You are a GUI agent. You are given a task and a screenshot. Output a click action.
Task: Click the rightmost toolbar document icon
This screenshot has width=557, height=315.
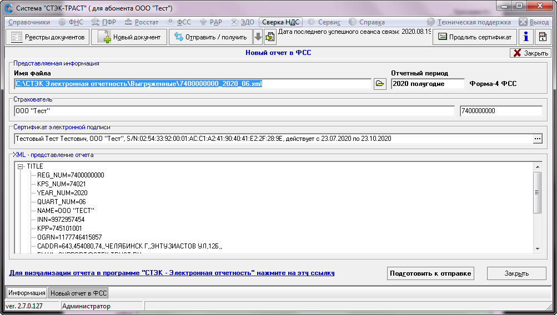point(543,37)
